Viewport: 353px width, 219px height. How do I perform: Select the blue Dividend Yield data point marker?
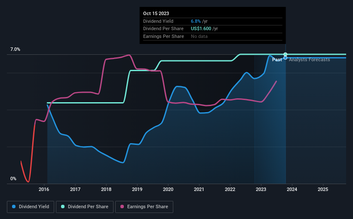point(285,58)
